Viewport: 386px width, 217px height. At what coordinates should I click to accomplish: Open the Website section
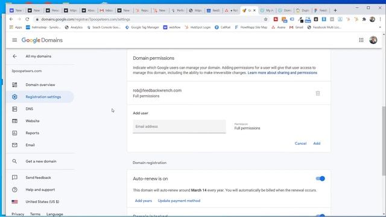pos(33,121)
